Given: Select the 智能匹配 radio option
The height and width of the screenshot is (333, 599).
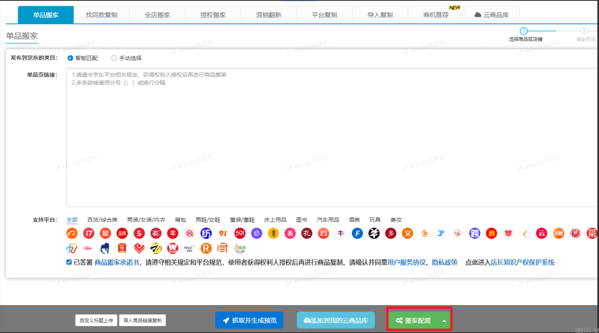Looking at the screenshot, I should coord(70,58).
